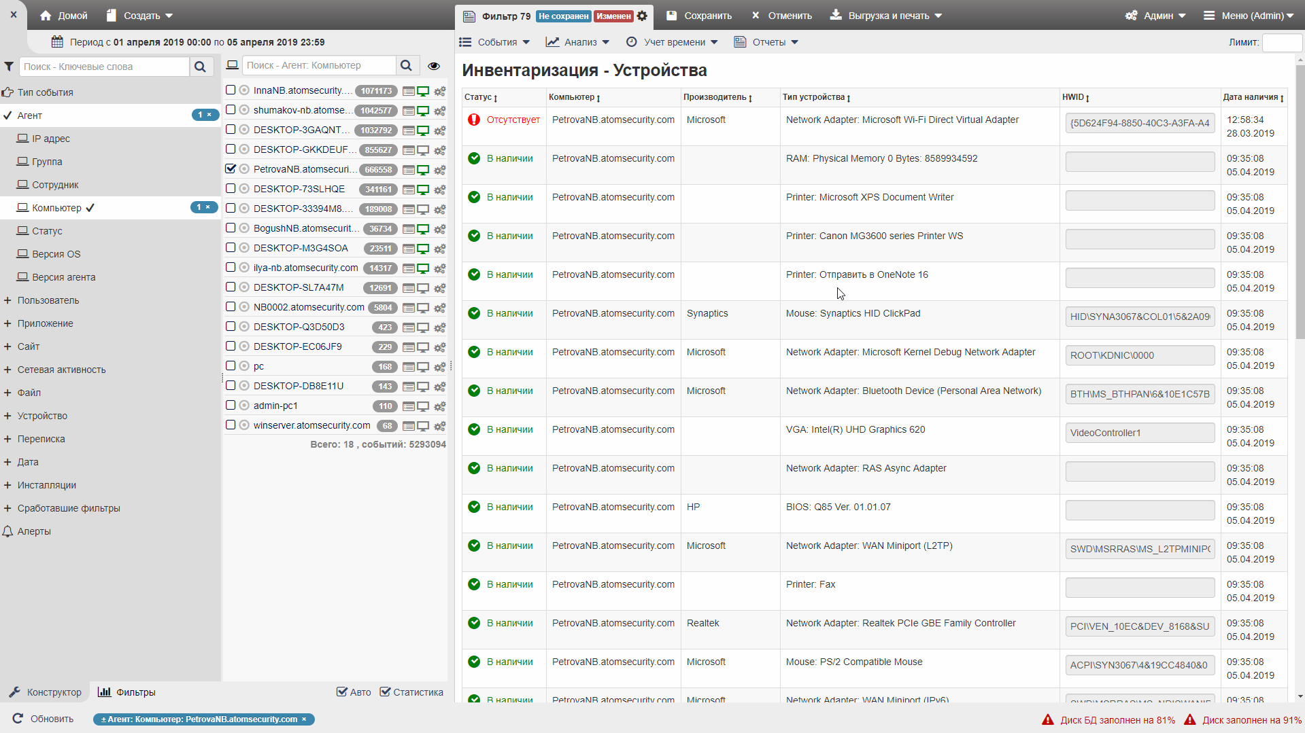Remove the PetrovaNB filter tag at bottom
Screen dimensions: 1305x733
[x=304, y=719]
